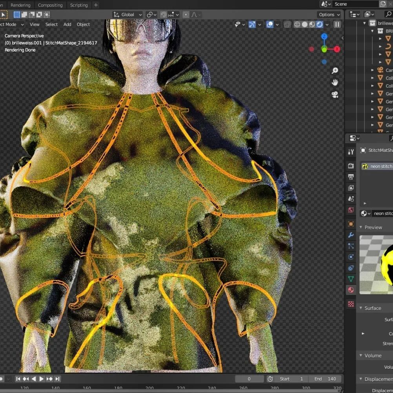Open the View Layer properties tab
Viewport: 393px width, 393px height.
[351, 188]
